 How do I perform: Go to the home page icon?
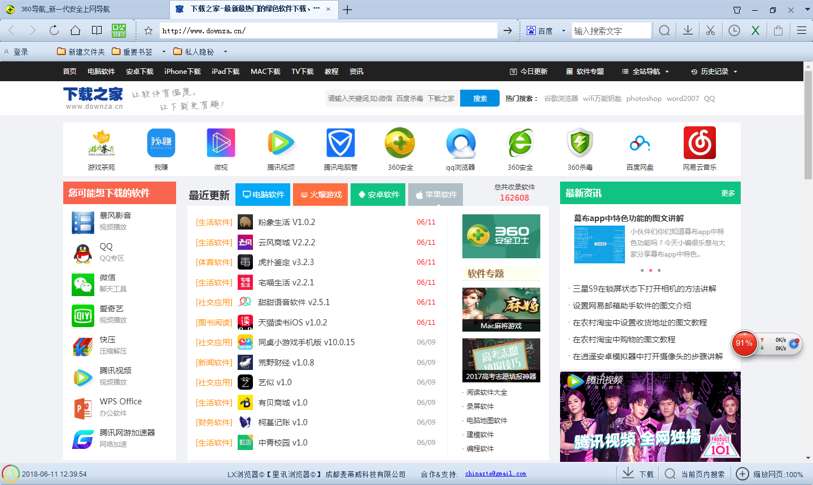(x=75, y=30)
